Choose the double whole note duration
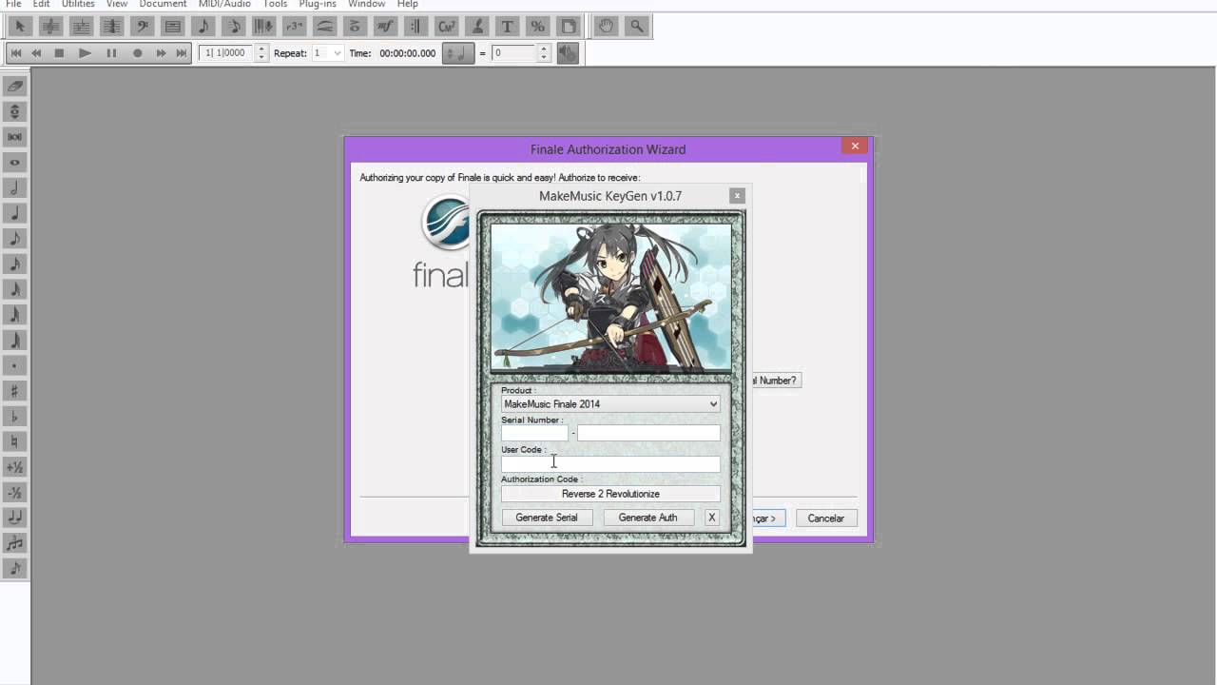 tap(14, 137)
